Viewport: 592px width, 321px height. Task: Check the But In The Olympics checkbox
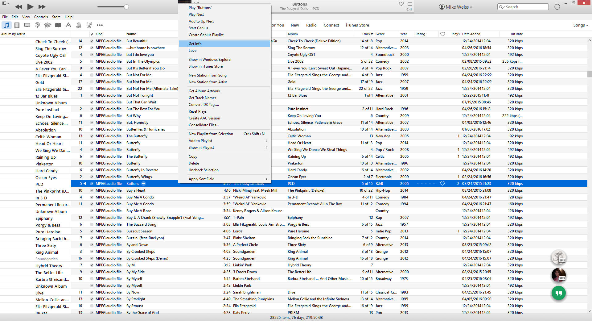pos(92,61)
